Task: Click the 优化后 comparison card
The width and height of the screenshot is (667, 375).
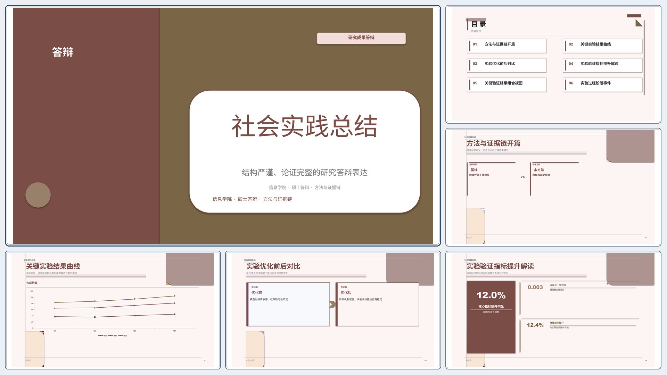Action: click(x=377, y=304)
